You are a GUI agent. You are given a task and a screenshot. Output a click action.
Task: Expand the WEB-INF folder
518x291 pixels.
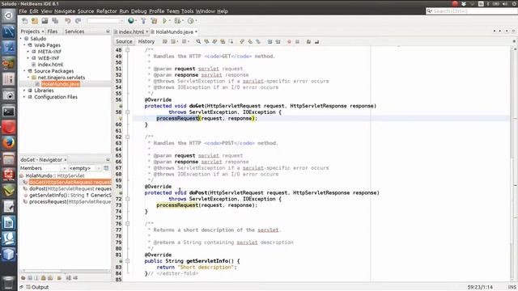coord(28,58)
